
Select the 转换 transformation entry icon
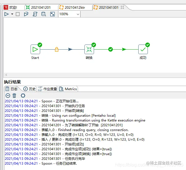pos(89,49)
